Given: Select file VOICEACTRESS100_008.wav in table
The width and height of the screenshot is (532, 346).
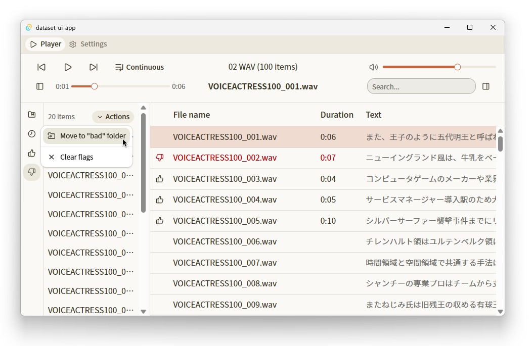Looking at the screenshot, I should [x=225, y=284].
